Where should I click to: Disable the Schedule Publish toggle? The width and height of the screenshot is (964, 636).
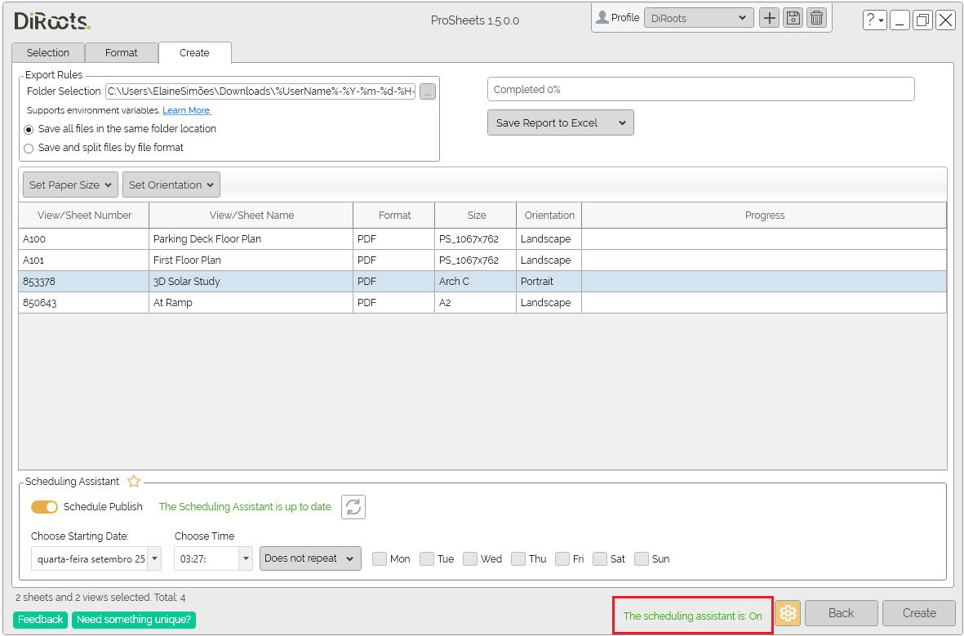(45, 506)
